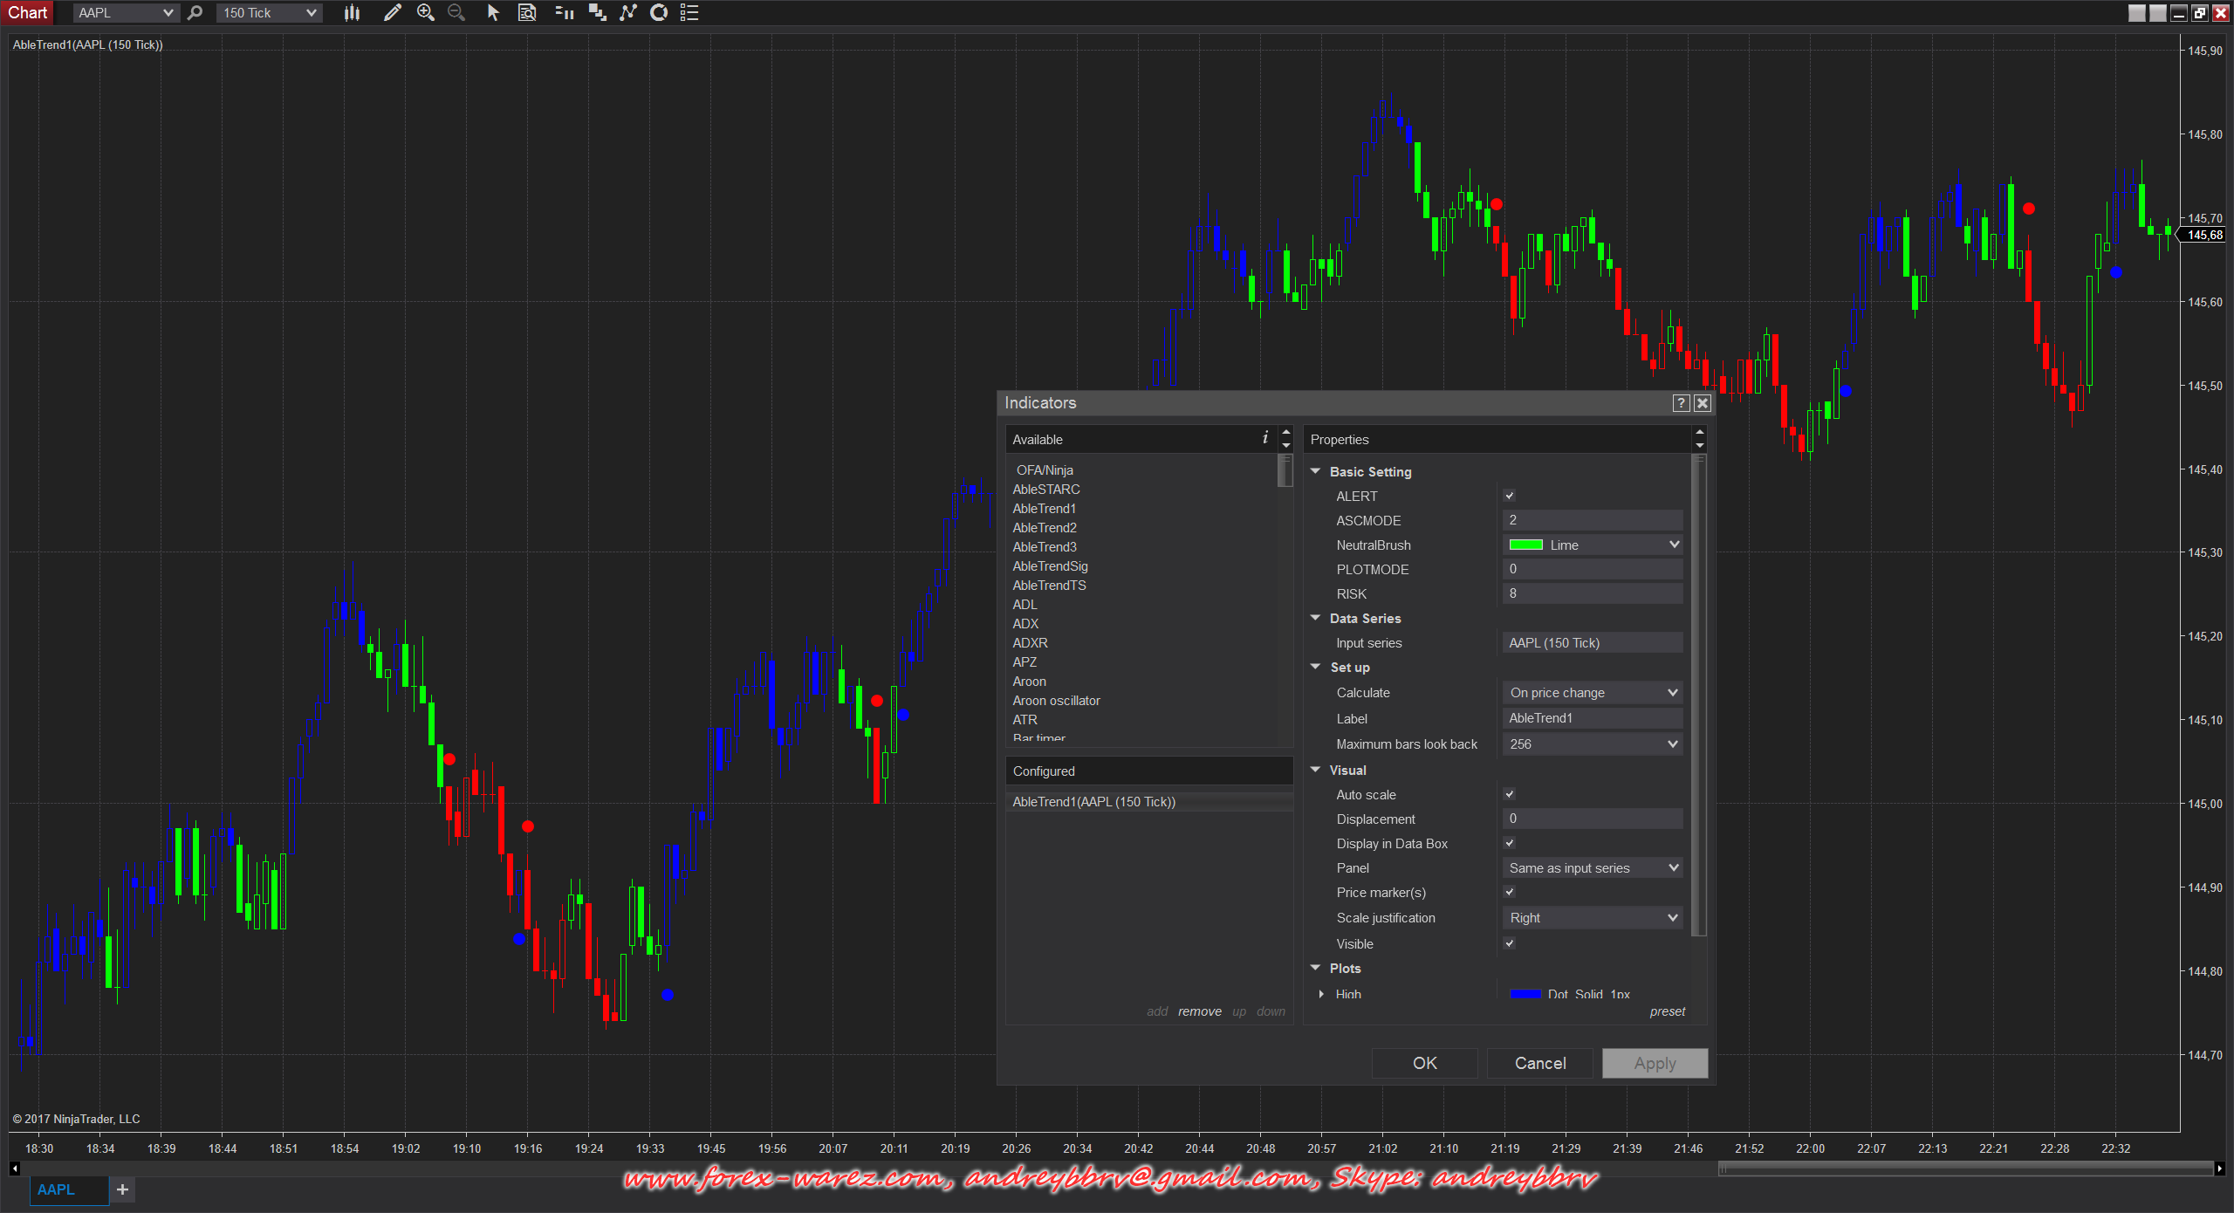
Task: Click the bar type candlestick icon
Action: [352, 12]
